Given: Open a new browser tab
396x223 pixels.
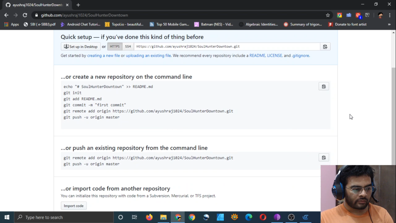Looking at the screenshot, I should (x=78, y=5).
